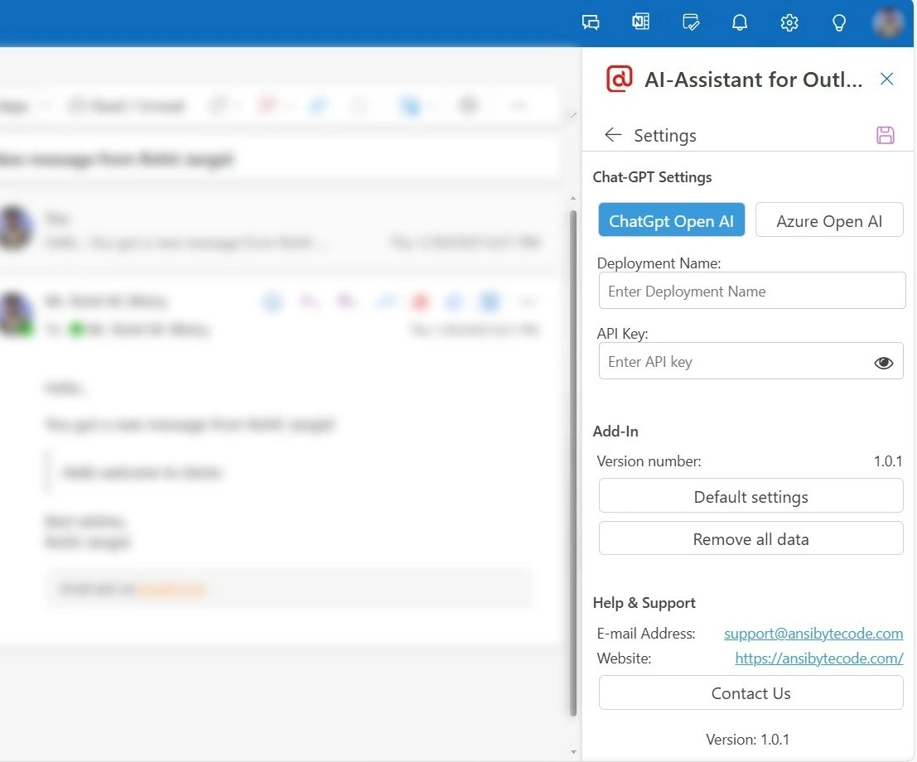The image size is (917, 762).
Task: Open the https://ansibytecode.com/ website link
Action: pyautogui.click(x=819, y=658)
